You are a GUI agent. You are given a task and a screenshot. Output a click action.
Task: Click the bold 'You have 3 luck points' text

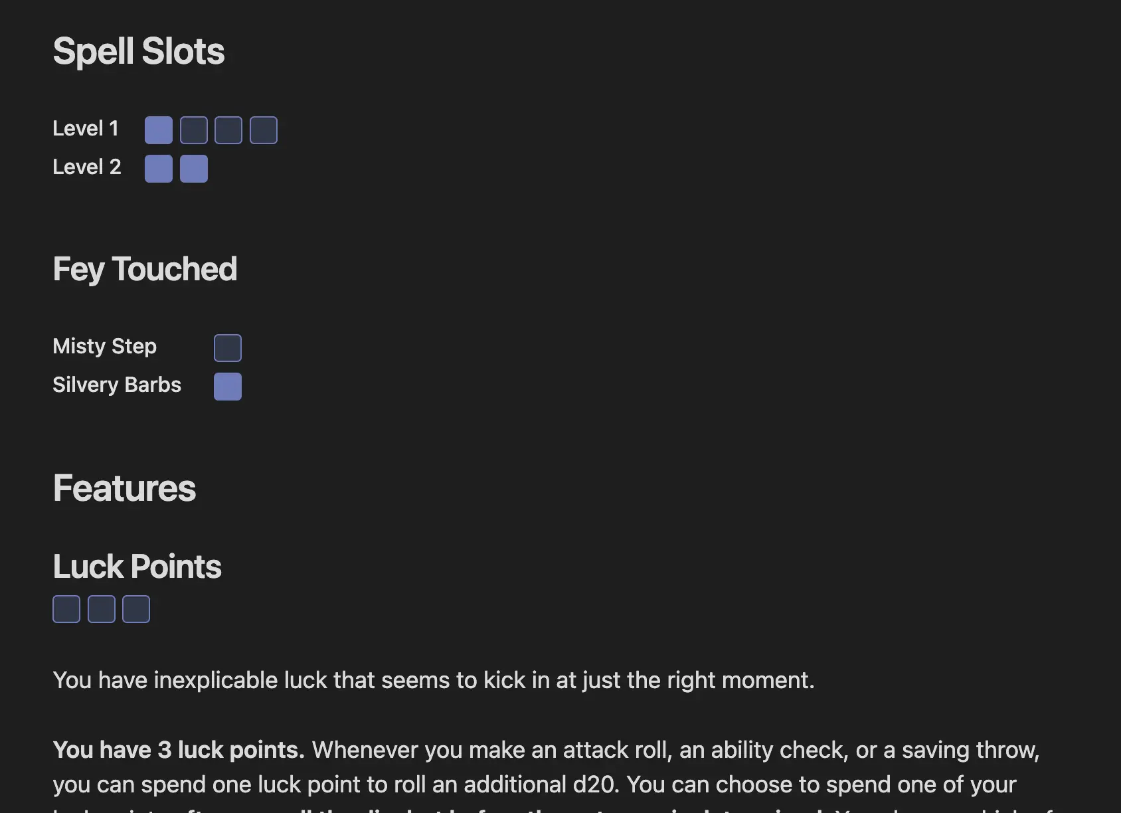179,750
